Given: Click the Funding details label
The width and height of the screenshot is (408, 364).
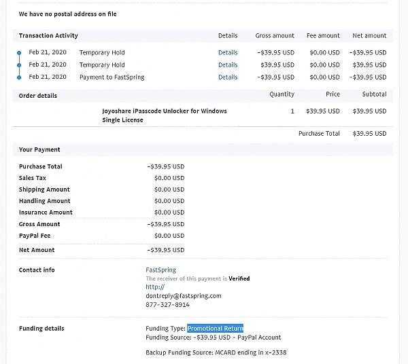Looking at the screenshot, I should pos(41,329).
